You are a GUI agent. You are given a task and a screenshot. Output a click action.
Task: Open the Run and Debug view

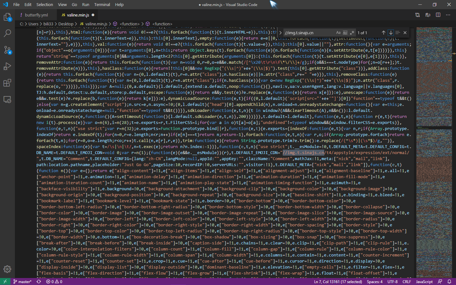[7, 66]
